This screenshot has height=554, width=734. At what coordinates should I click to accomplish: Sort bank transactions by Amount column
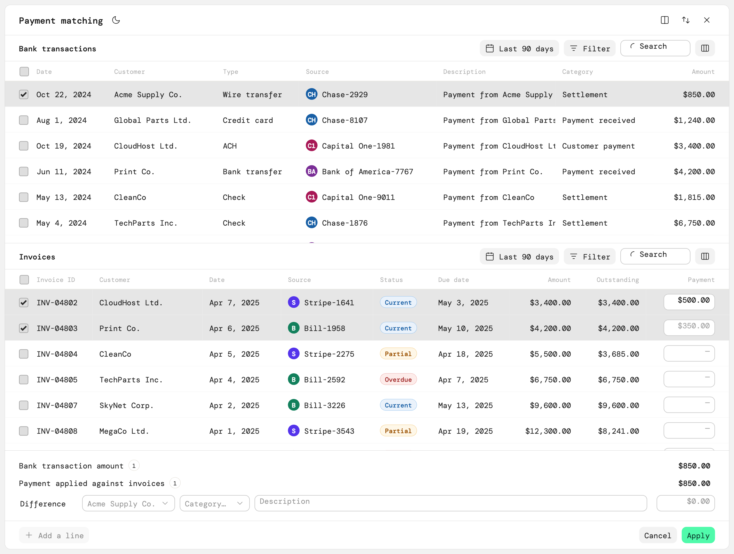703,72
